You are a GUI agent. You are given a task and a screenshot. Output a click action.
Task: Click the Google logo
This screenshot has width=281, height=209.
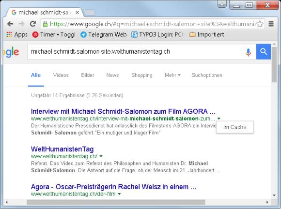(11, 52)
